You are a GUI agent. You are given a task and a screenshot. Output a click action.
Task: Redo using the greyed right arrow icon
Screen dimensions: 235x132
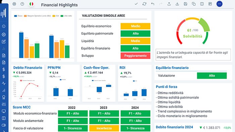click(161, 4)
